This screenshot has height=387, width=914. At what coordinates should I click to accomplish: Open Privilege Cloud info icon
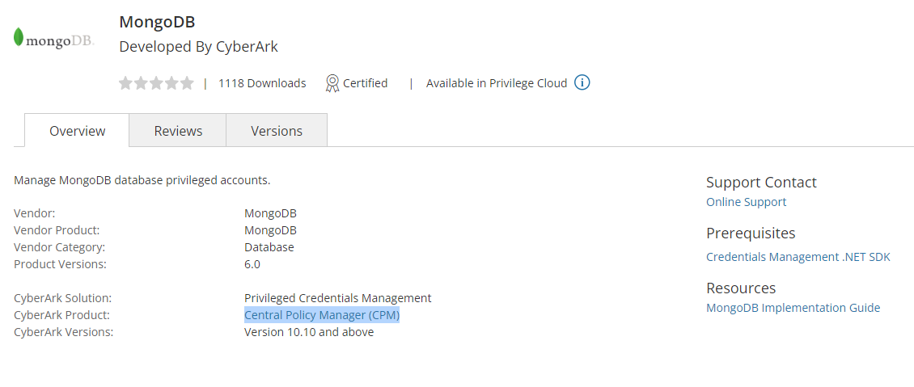point(582,82)
